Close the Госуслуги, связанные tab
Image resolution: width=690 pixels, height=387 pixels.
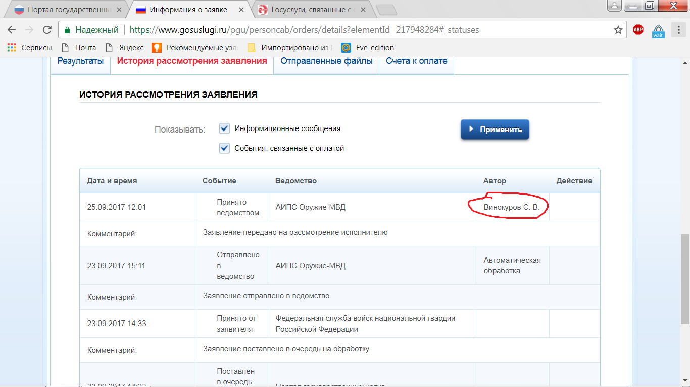(x=364, y=10)
